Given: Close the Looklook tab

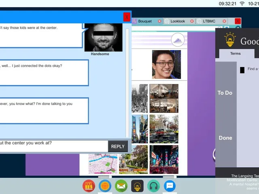Looking at the screenshot, I should coord(192,21).
